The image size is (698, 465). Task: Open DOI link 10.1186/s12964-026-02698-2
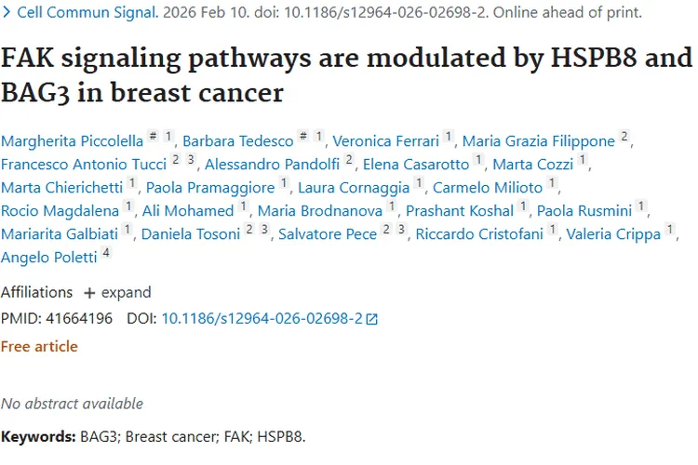(x=262, y=318)
